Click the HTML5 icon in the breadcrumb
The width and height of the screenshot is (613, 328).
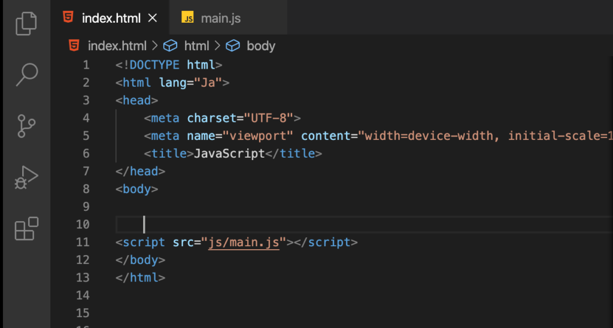tap(74, 45)
